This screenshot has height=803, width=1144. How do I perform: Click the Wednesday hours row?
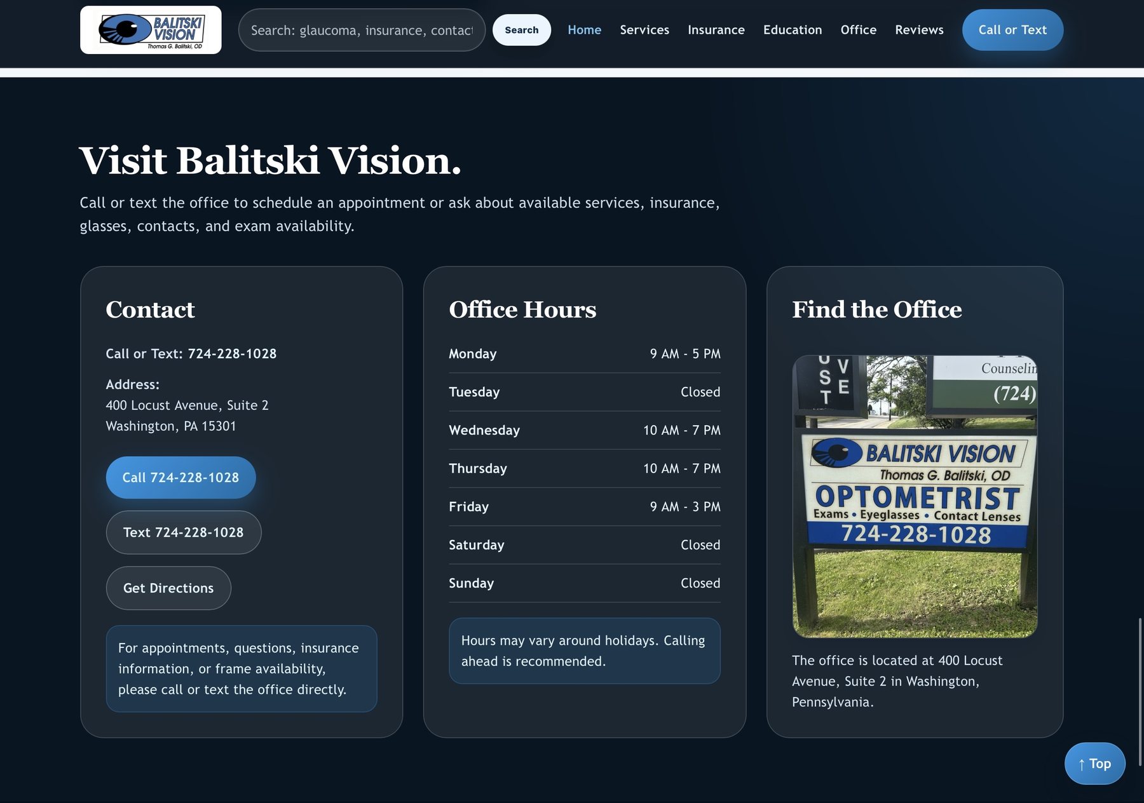coord(584,430)
